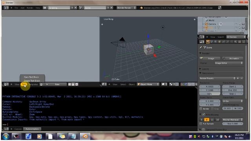Open the screen layout selector field
Screen dimensions: 251x141
click(59, 8)
